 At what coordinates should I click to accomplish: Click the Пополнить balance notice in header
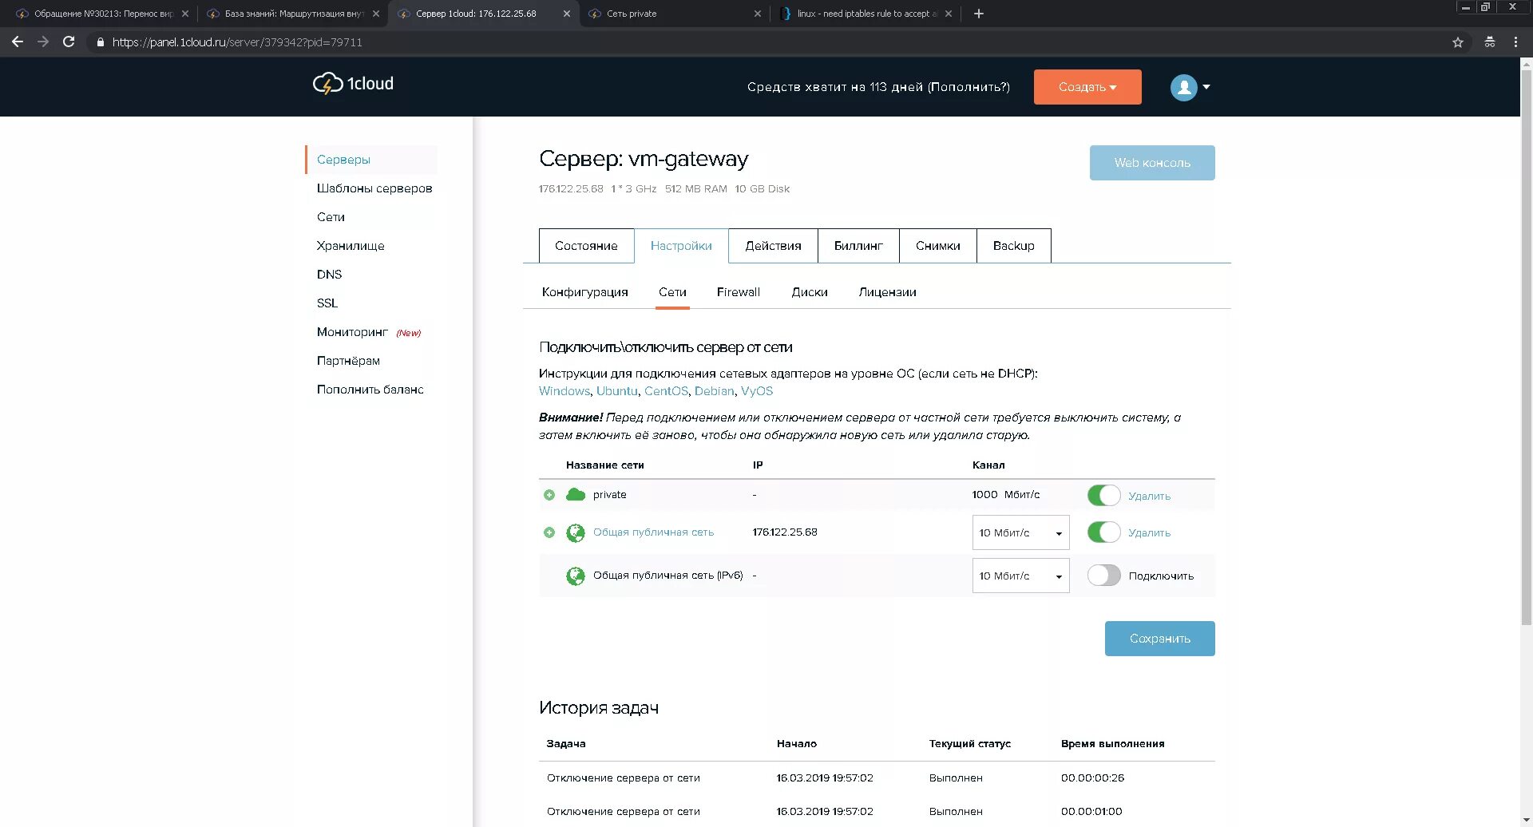coord(969,87)
